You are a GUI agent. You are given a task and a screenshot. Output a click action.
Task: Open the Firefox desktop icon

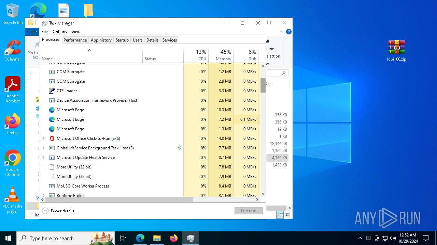13,124
